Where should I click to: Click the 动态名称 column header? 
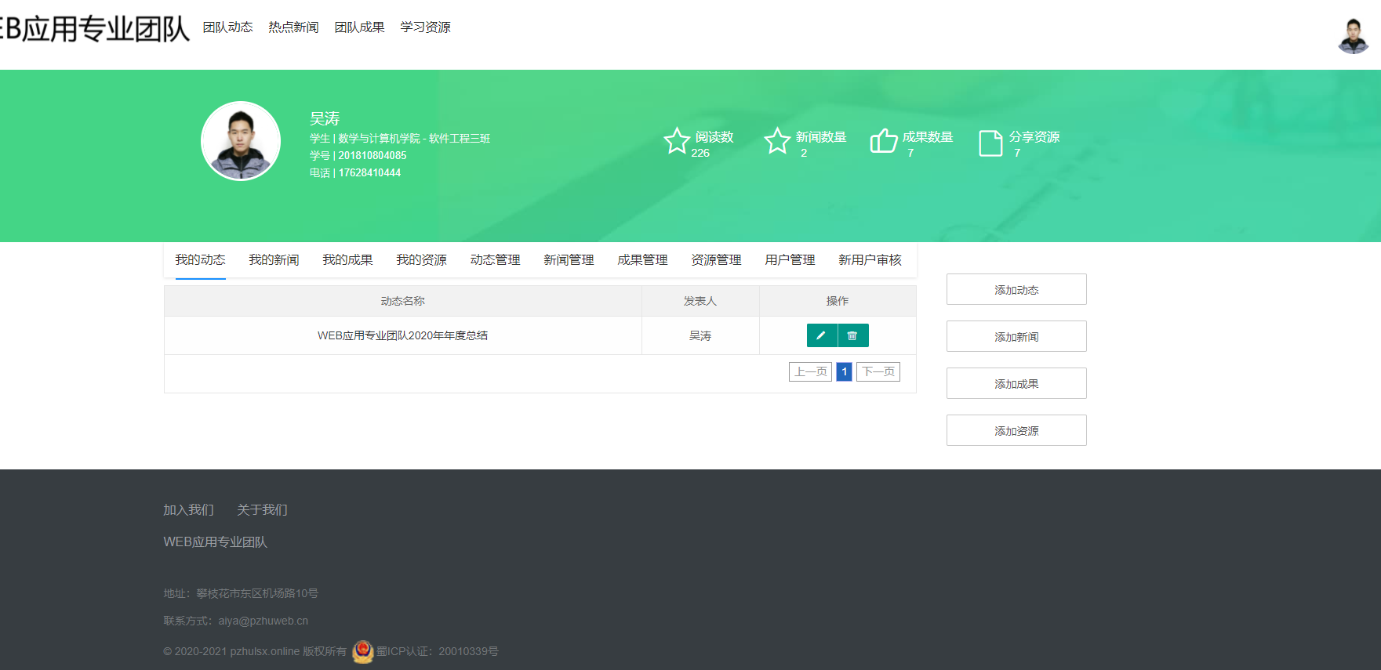(x=402, y=301)
